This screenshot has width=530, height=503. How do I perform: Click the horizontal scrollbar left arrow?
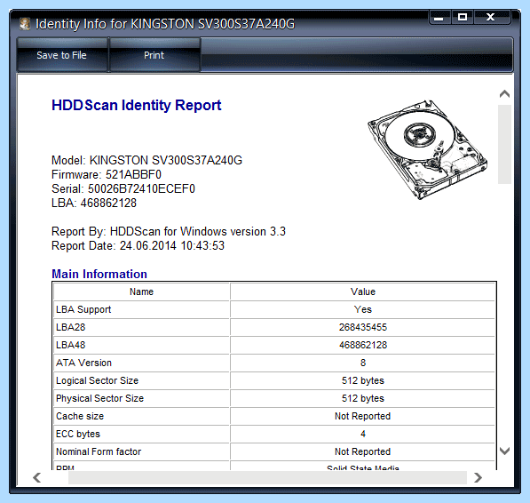(x=37, y=477)
